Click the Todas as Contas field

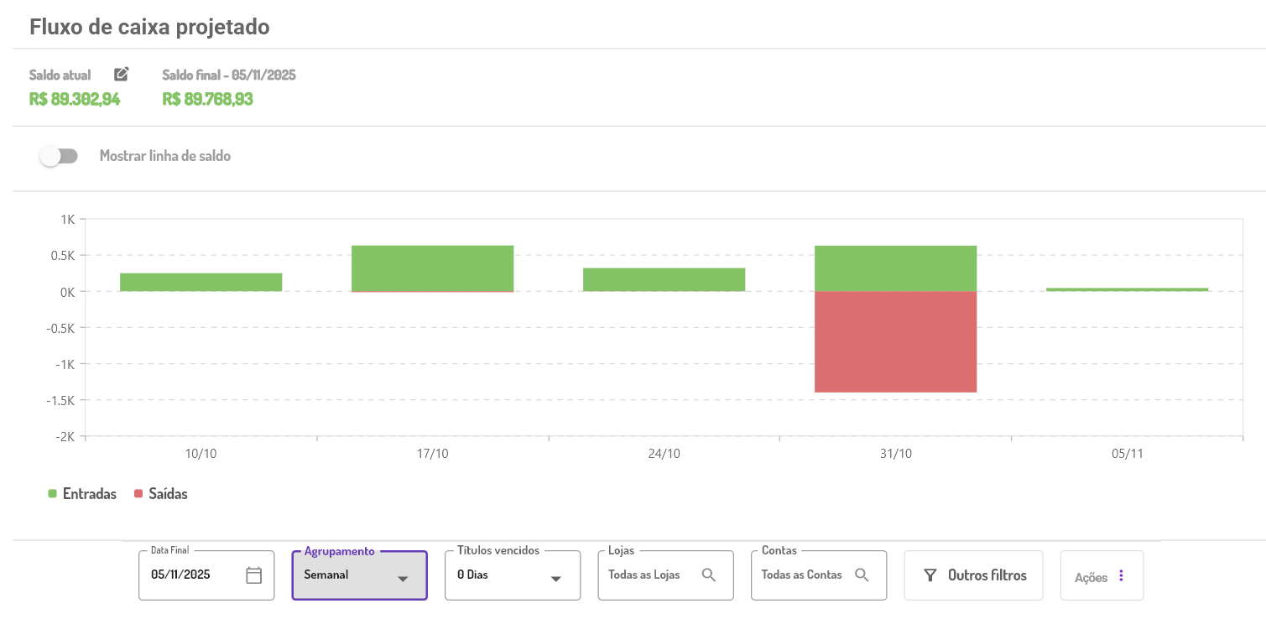(801, 575)
